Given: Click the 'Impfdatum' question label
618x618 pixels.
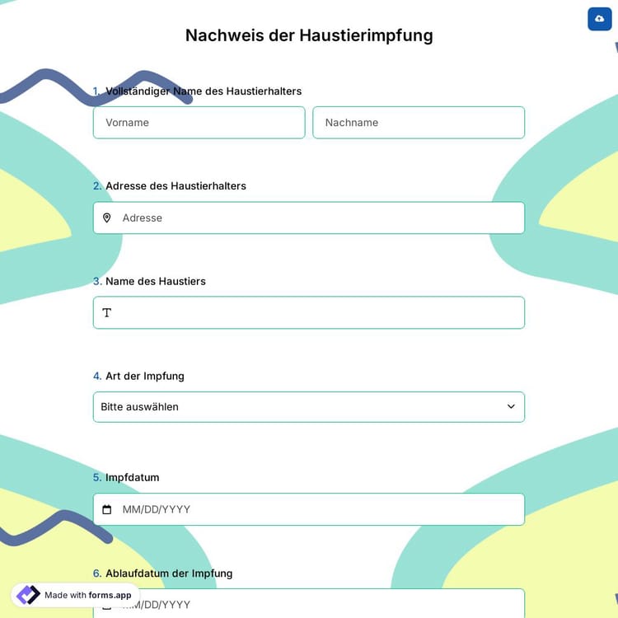Looking at the screenshot, I should tap(132, 477).
